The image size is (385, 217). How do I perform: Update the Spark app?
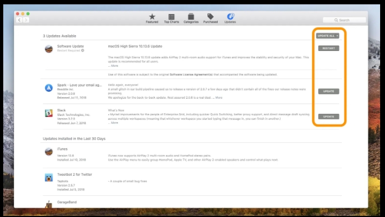pos(329,91)
